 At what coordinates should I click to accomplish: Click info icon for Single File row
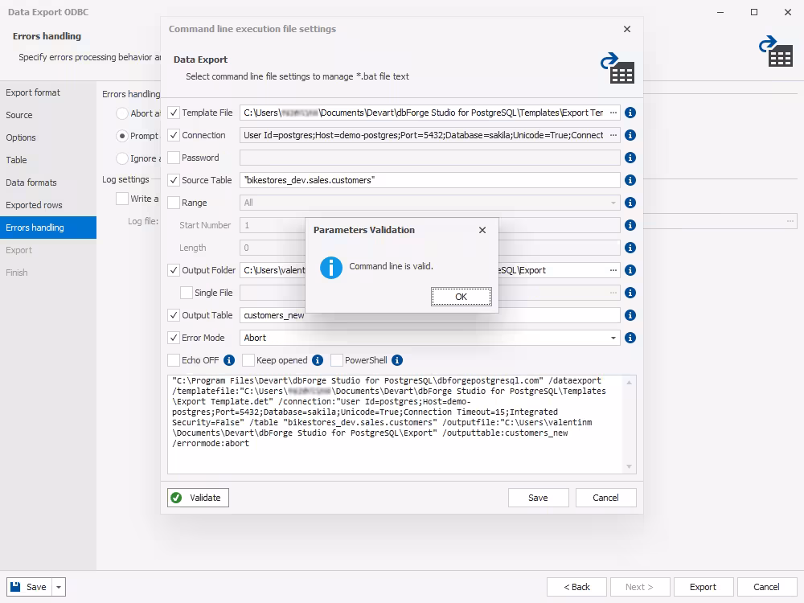[x=630, y=293]
